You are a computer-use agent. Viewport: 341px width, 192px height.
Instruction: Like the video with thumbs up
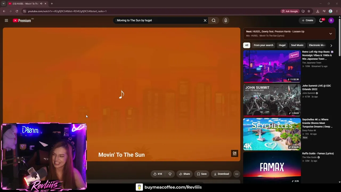[158, 174]
